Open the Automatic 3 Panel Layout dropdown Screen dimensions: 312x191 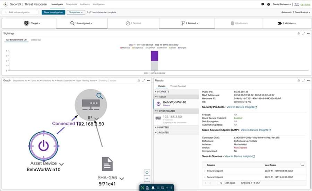[296, 12]
